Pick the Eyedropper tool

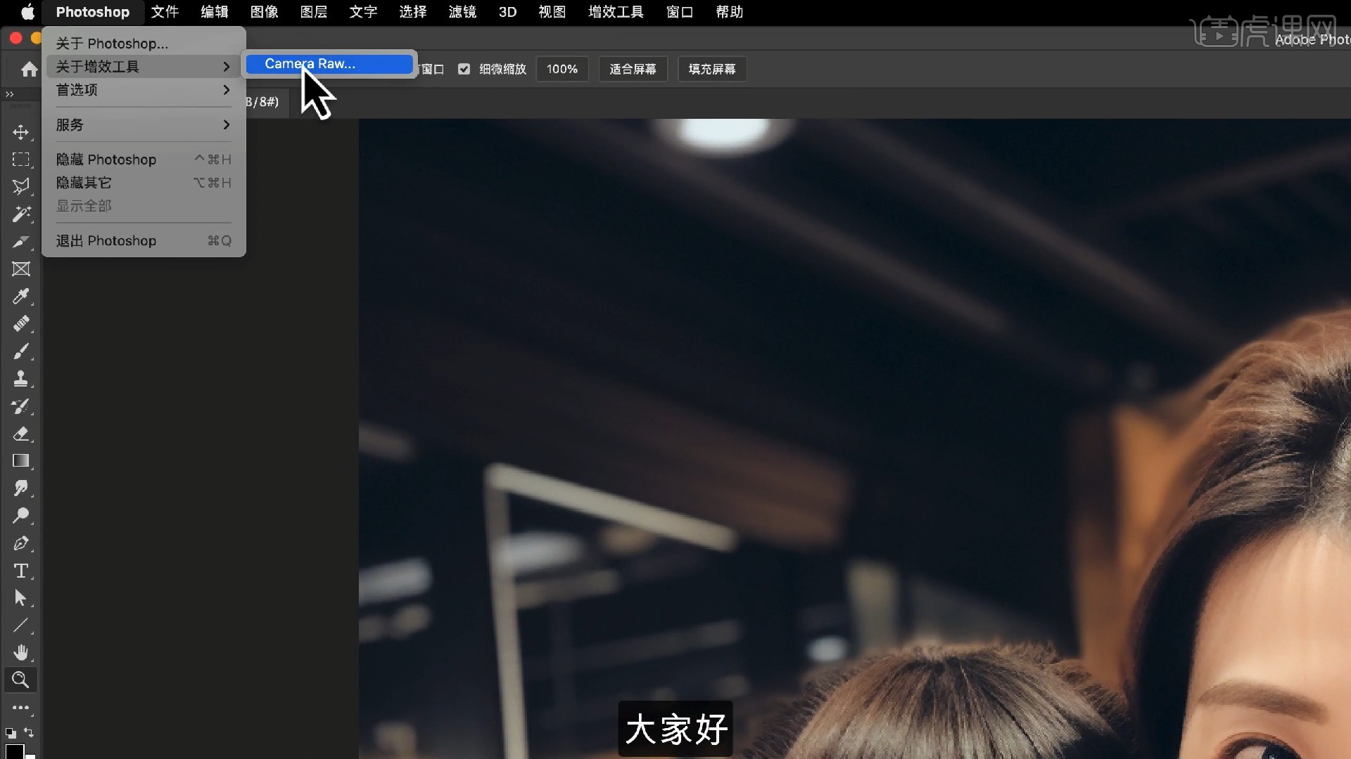click(x=21, y=297)
